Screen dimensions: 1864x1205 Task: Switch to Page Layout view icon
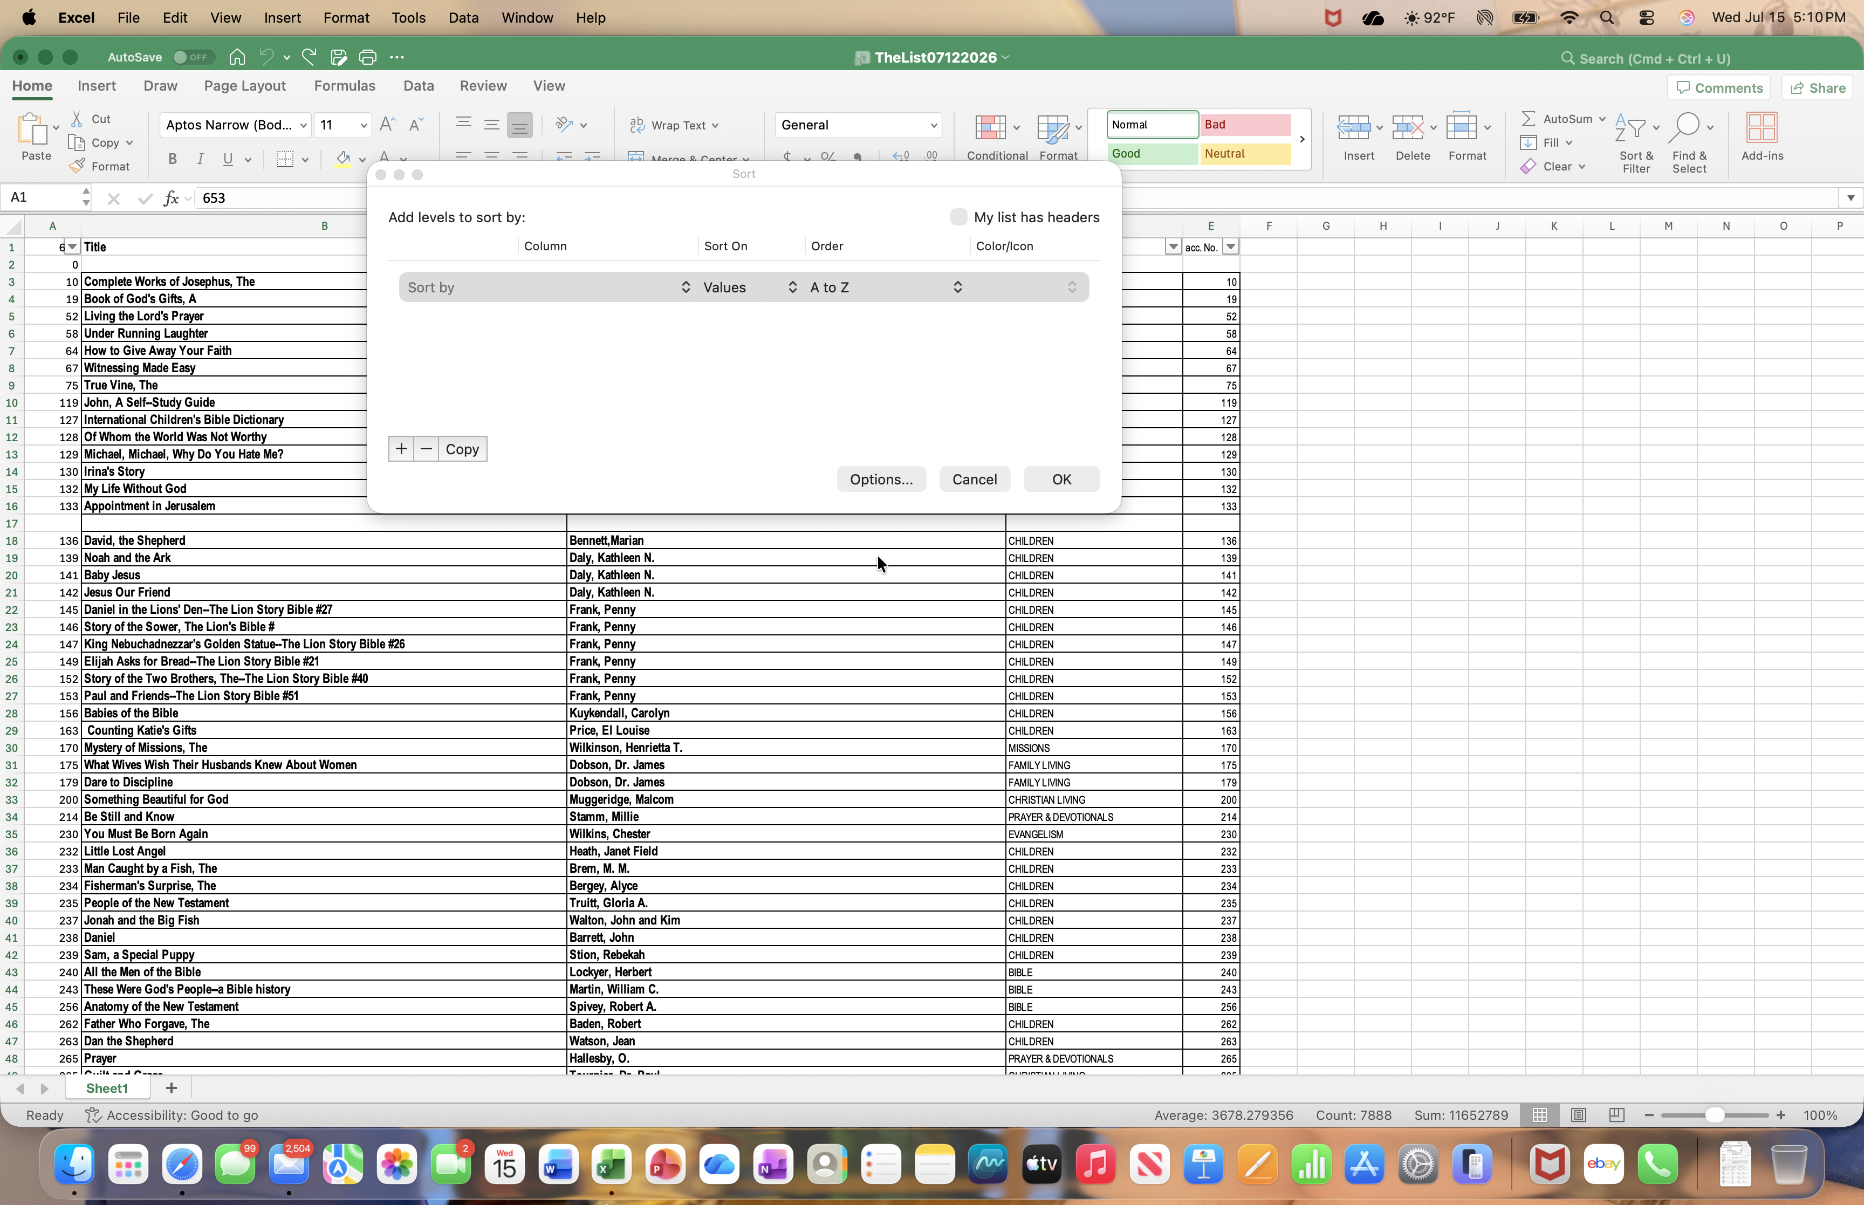(x=1579, y=1115)
